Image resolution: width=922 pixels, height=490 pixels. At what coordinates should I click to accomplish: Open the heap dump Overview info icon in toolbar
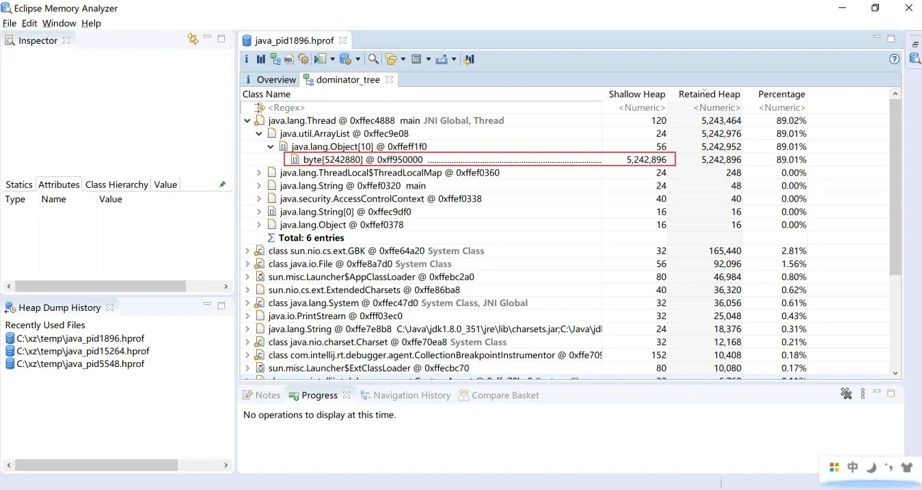click(x=247, y=59)
